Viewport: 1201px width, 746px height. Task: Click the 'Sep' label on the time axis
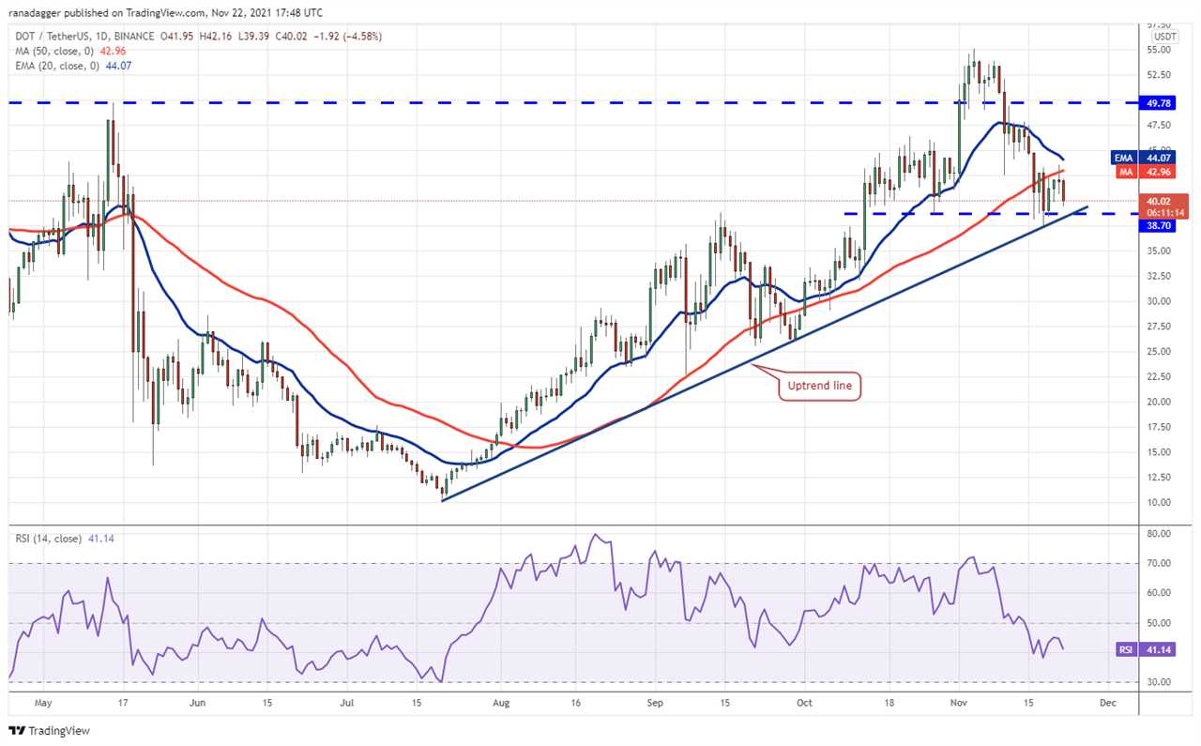coord(655,701)
